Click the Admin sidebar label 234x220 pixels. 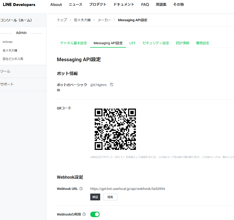(21, 33)
